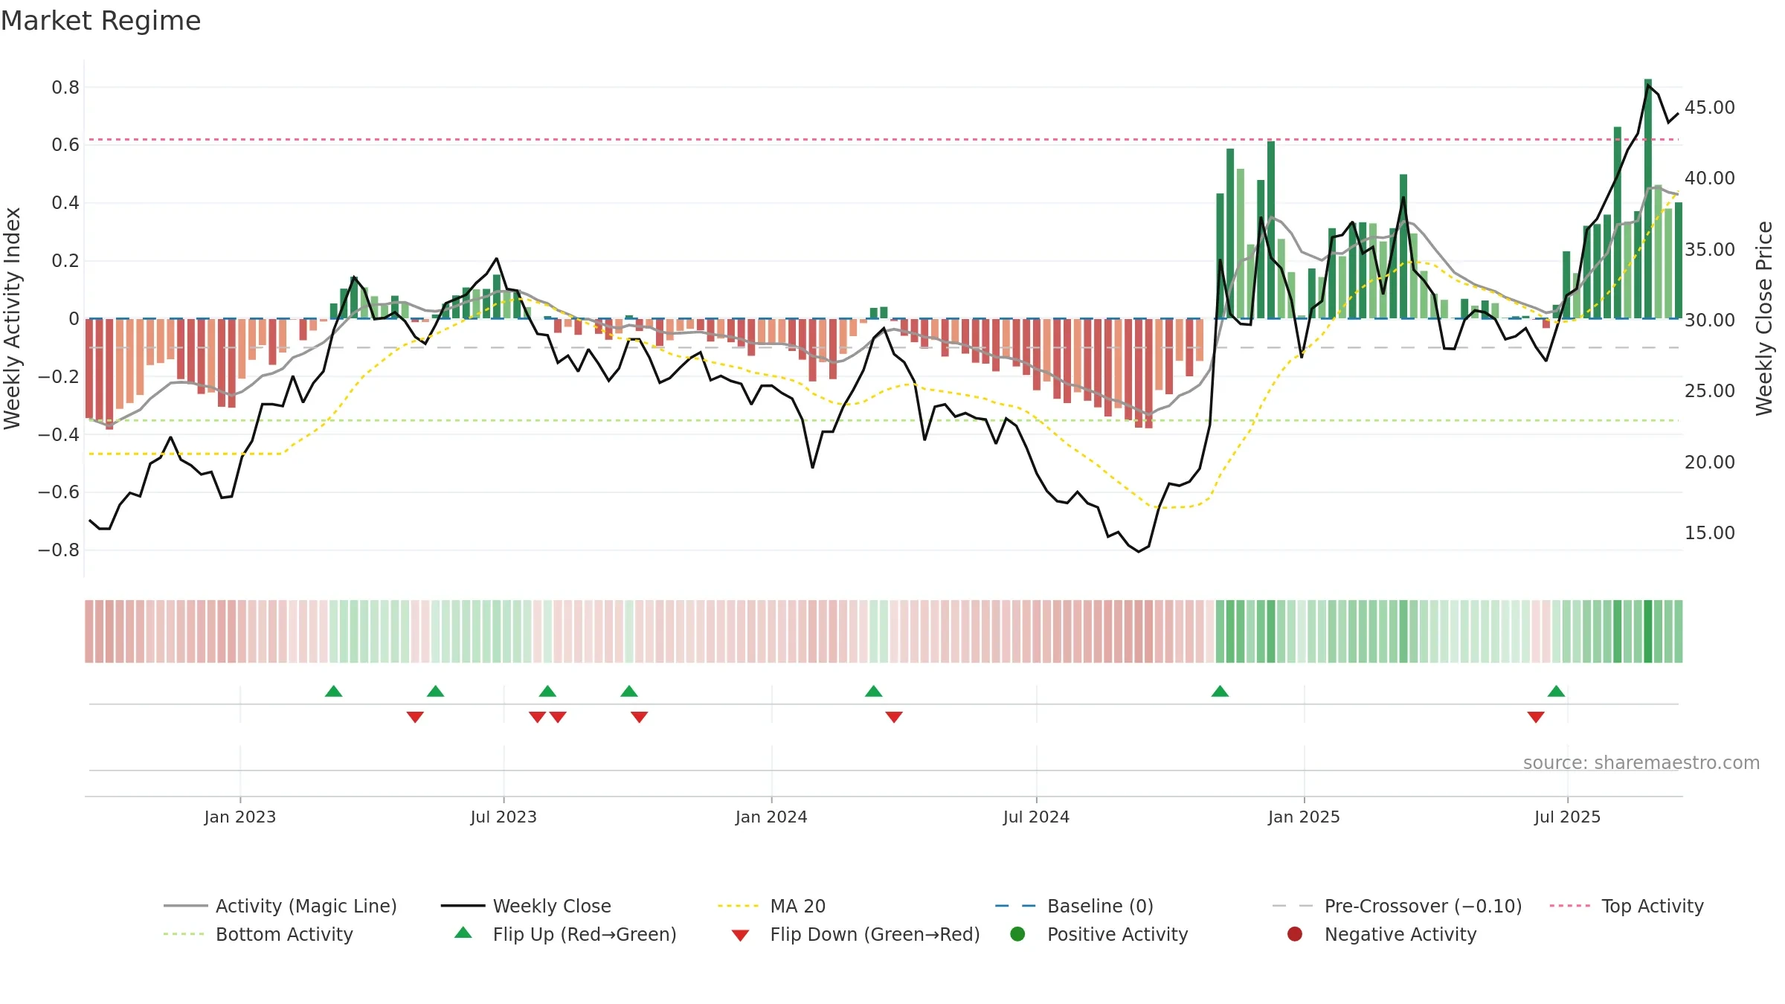Click the 0.8 activity axis label
The width and height of the screenshot is (1785, 1004).
(65, 88)
